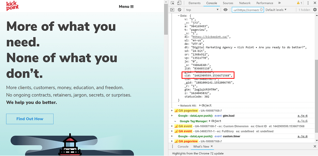Screen dimensions: 318x156
Task: Expand the Google Tag Manager Object
Action: click(x=210, y=121)
